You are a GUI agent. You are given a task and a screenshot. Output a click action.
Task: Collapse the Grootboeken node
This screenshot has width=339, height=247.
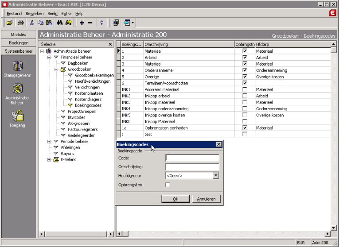tap(56, 69)
